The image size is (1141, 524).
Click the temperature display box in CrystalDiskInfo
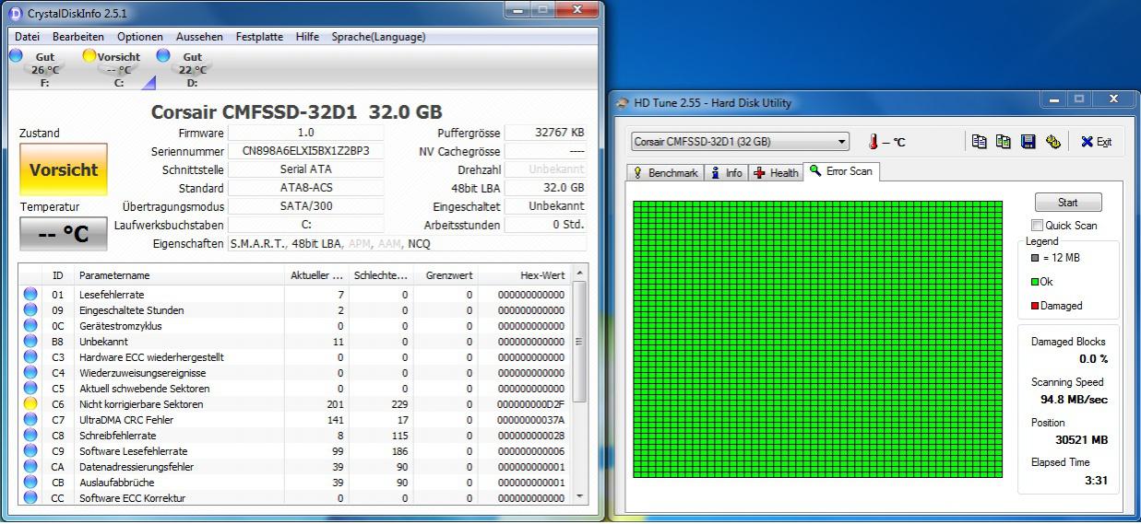[63, 234]
